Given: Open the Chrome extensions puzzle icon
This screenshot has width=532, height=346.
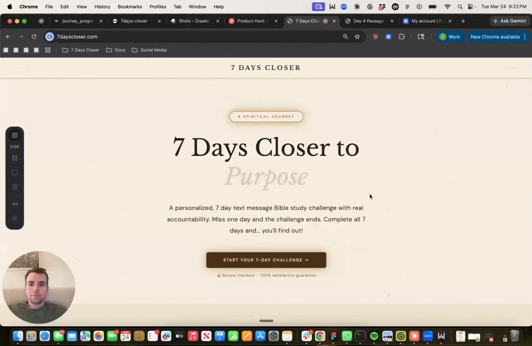Looking at the screenshot, I should [402, 37].
